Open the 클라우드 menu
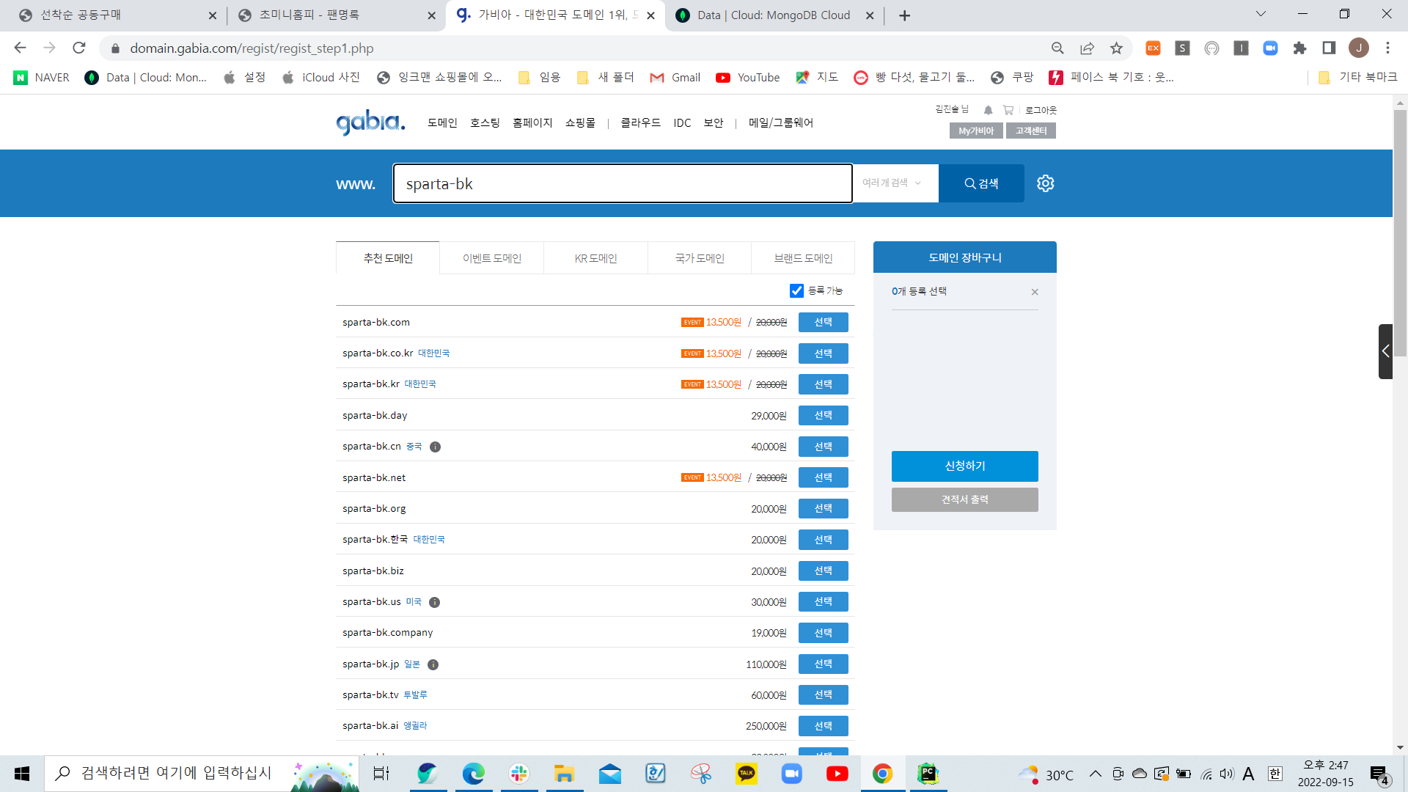Screen dimensions: 1408x792 click(640, 123)
